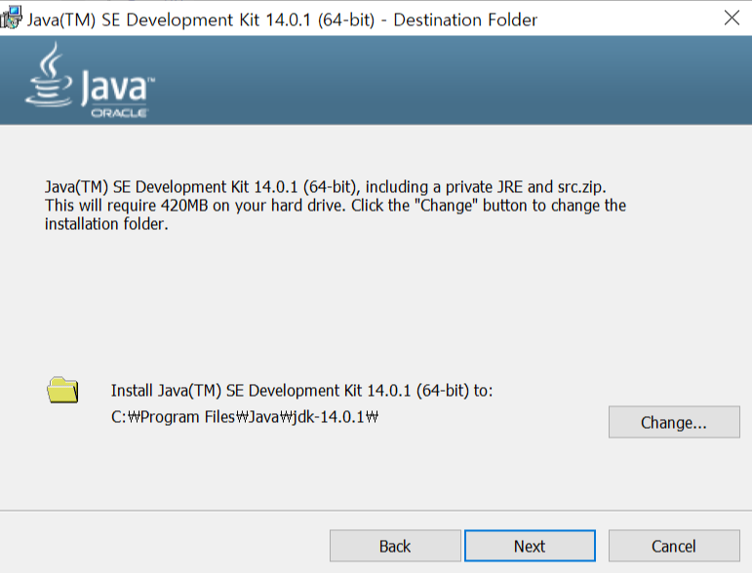This screenshot has height=573, width=752.
Task: Click the Next button to continue installation
Action: click(530, 546)
